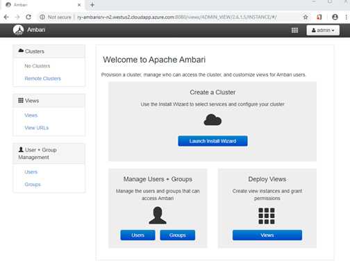The image size is (350, 266).
Task: Click the Clusters panel heading
Action: tap(49, 51)
